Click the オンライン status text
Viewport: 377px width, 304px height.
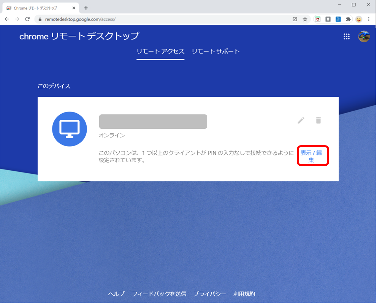pos(112,136)
